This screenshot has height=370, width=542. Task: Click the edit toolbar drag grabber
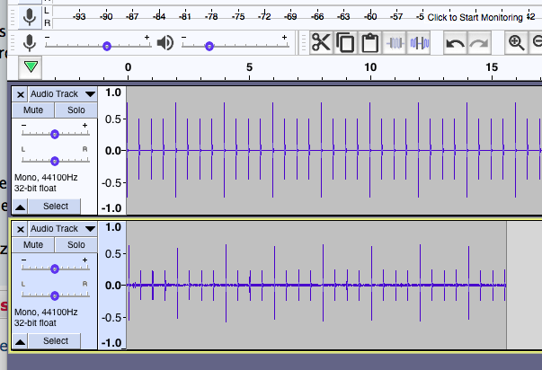tap(304, 43)
